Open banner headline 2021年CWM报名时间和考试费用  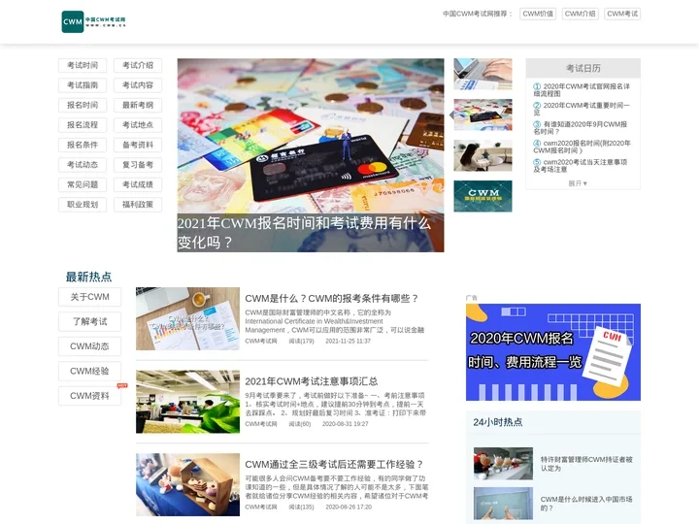[304, 233]
